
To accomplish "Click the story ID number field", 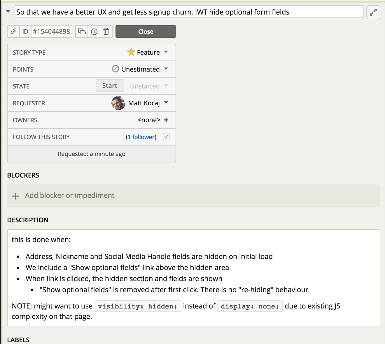I will point(51,31).
